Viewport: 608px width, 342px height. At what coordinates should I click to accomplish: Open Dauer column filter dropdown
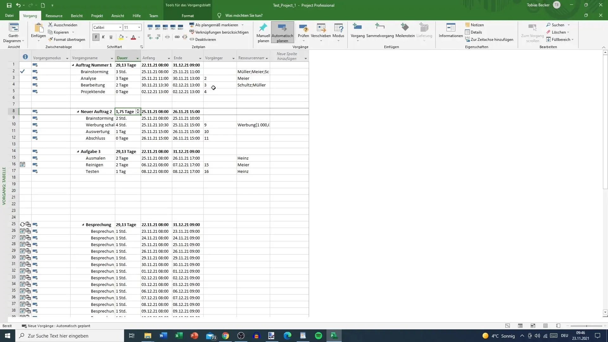click(137, 58)
